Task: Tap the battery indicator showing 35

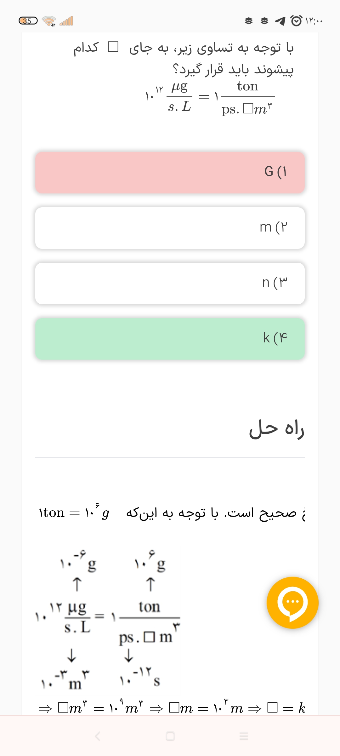Action: [x=28, y=21]
